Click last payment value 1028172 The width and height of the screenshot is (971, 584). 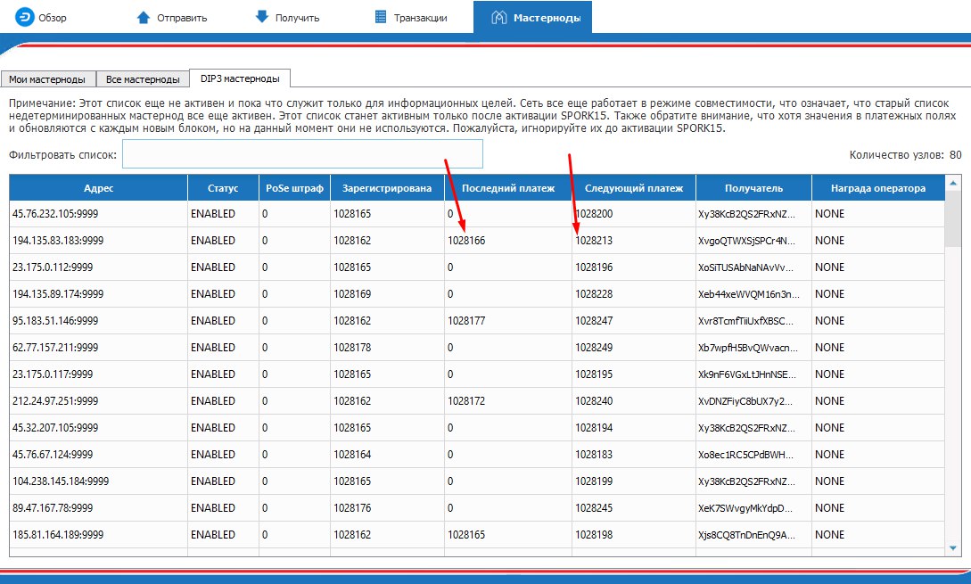coord(466,400)
